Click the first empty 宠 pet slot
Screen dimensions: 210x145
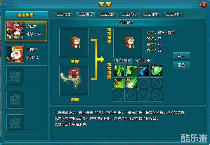click(15, 76)
